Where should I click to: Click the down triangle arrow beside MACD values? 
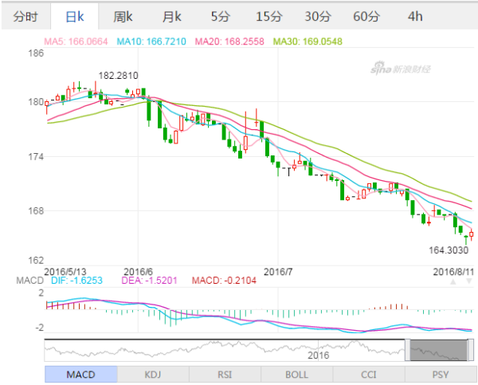tap(469, 281)
